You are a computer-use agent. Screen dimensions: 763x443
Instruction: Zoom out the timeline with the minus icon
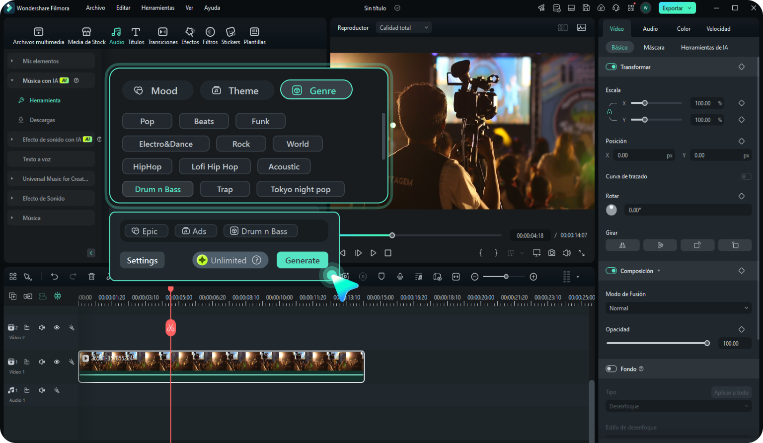click(x=475, y=277)
